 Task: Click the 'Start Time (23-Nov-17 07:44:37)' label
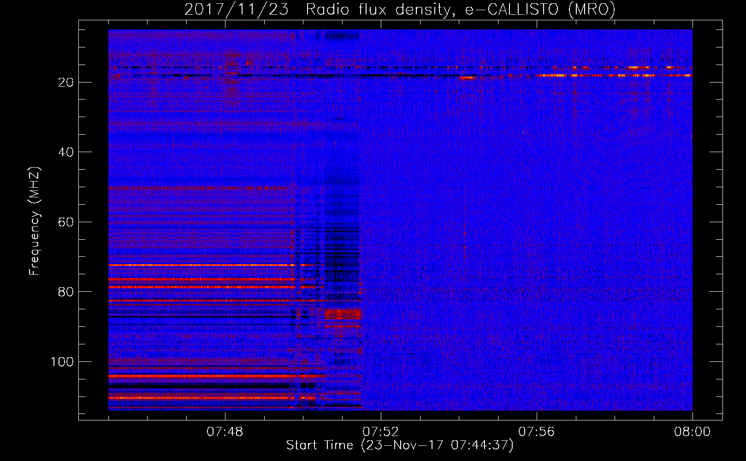pyautogui.click(x=400, y=445)
